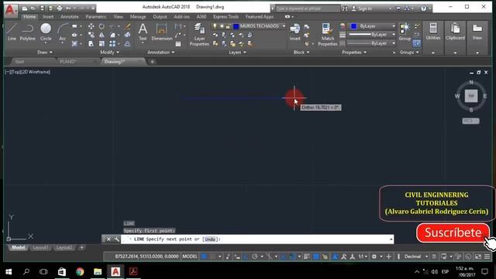The height and width of the screenshot is (279, 496).
Task: Expand the Draw panel
Action: (45, 53)
